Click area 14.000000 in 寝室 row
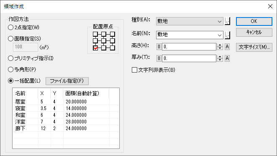The width and height of the screenshot is (277, 156). pyautogui.click(x=76, y=108)
